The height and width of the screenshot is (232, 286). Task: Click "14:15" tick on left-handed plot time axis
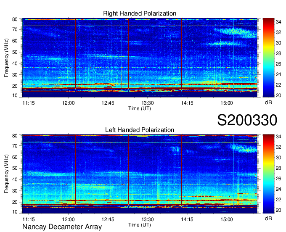coord(187,219)
